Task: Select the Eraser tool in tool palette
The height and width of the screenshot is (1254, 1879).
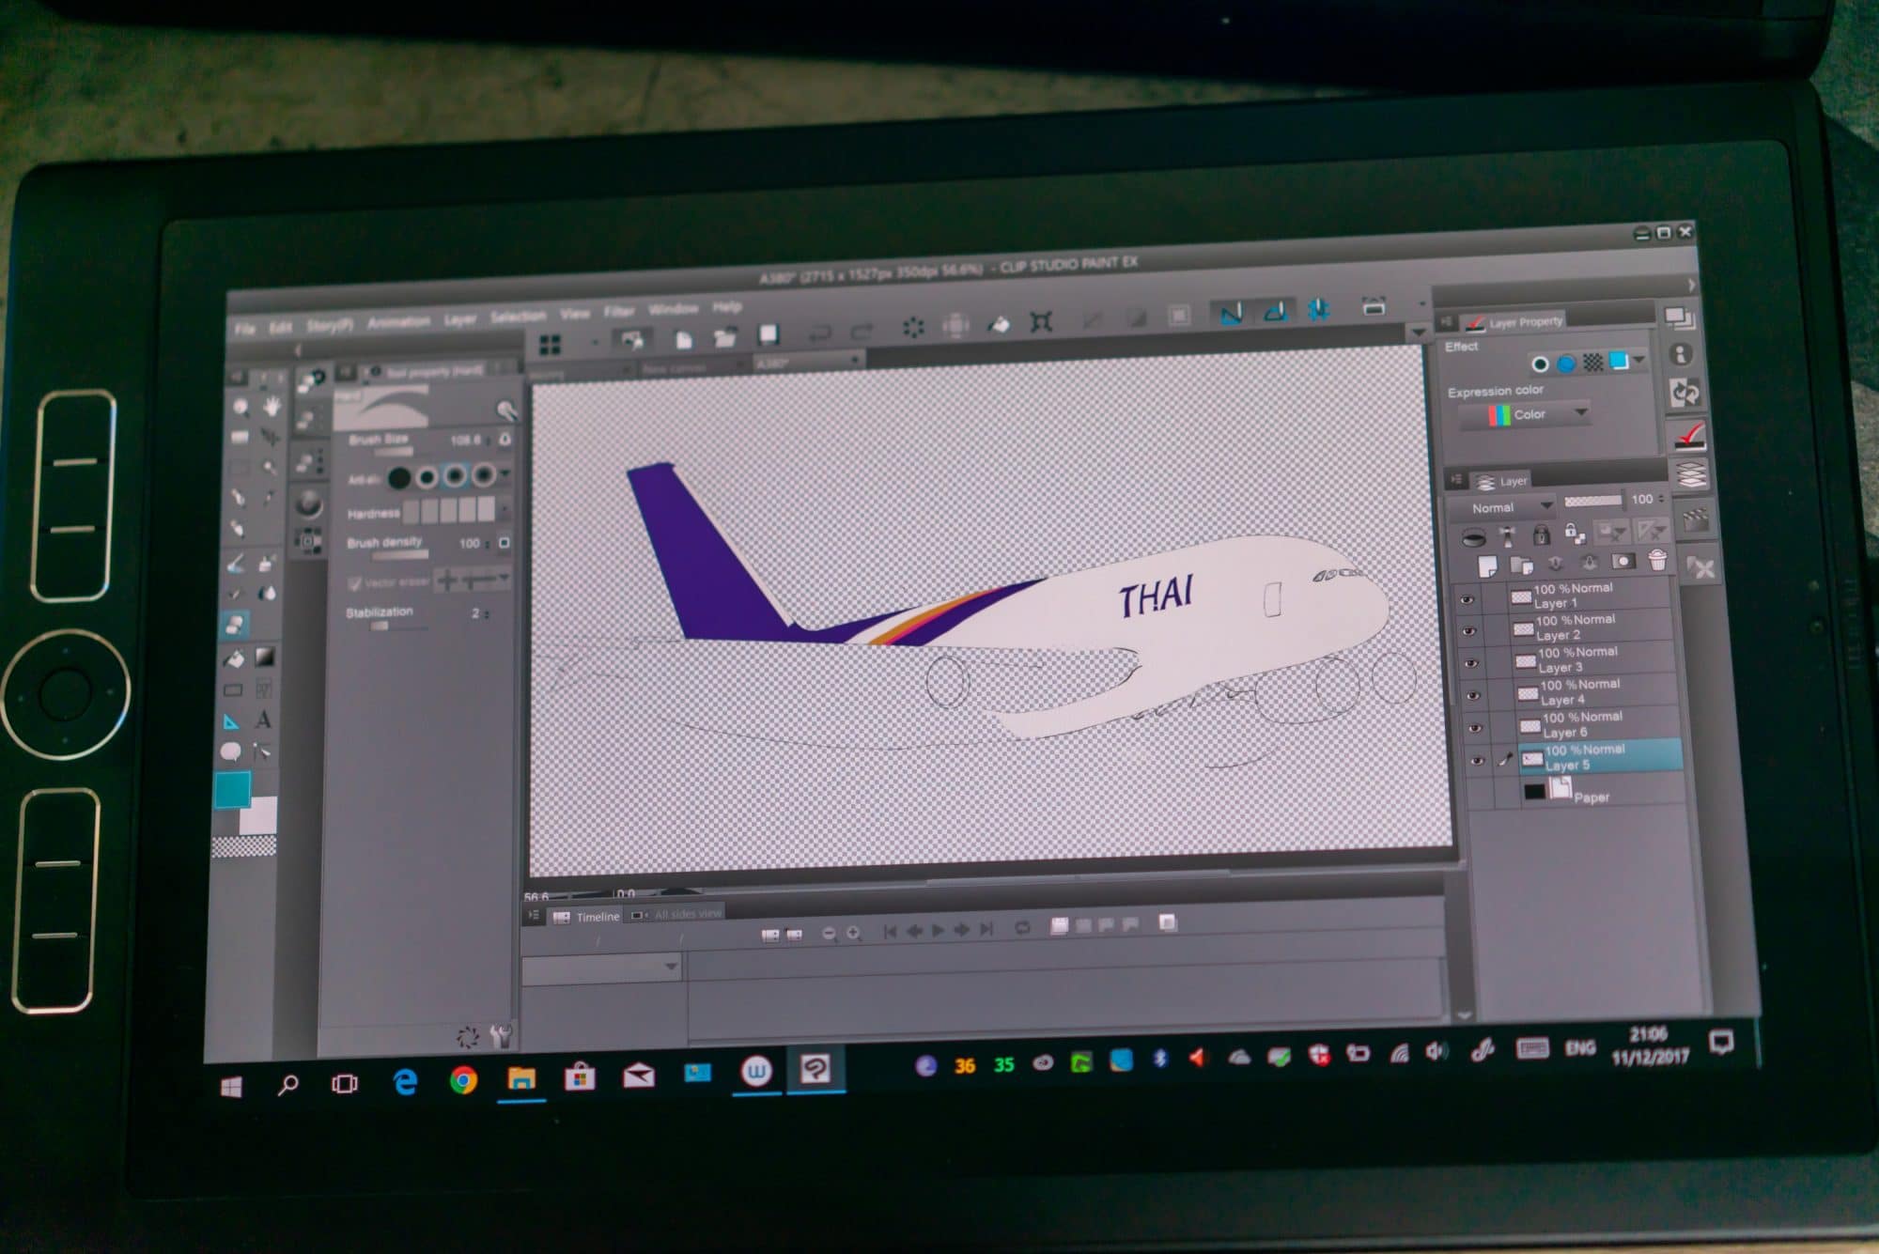Action: [x=234, y=624]
